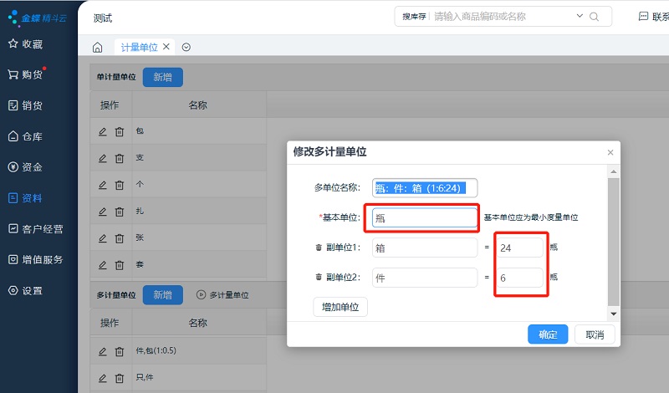This screenshot has width=669, height=393.
Task: Close the 计量单位 tab
Action: 166,47
